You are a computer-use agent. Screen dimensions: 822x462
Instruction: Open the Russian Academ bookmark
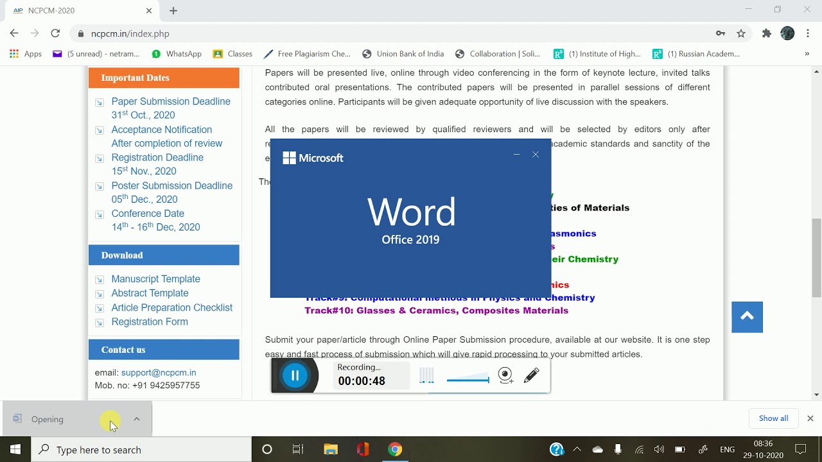pos(696,54)
